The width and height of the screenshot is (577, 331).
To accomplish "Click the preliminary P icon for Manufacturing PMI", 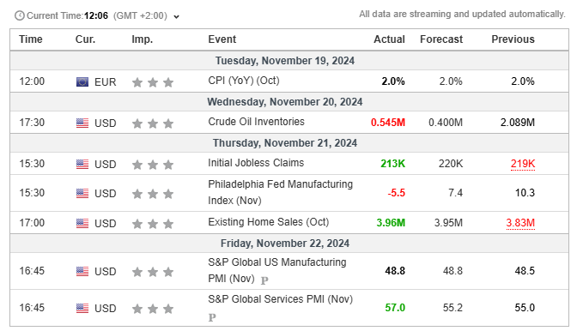I will [x=264, y=280].
